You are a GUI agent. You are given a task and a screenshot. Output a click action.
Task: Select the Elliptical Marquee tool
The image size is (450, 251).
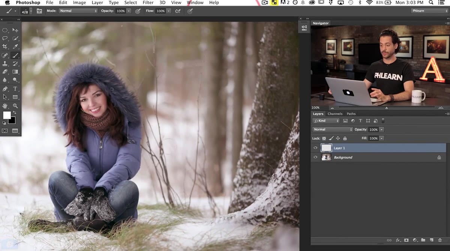coord(5,30)
